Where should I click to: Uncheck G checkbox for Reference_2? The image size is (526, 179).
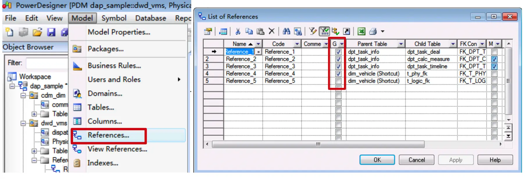338,59
